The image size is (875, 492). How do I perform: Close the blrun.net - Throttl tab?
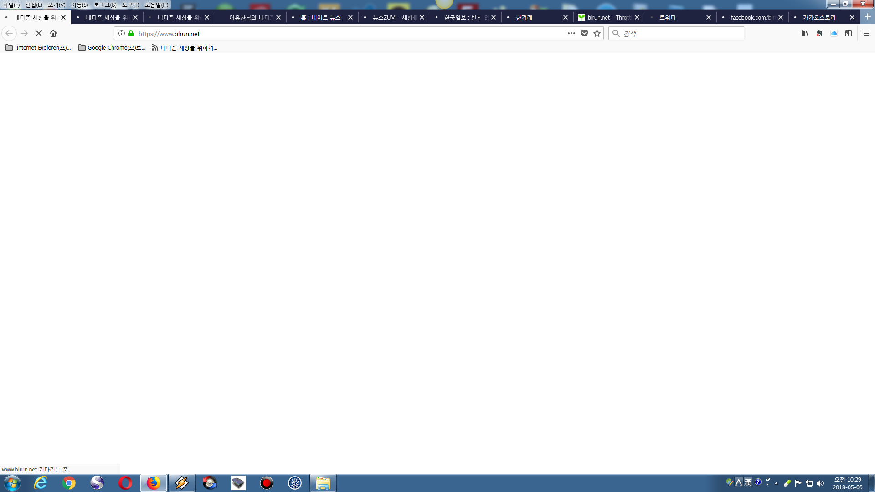tap(637, 17)
